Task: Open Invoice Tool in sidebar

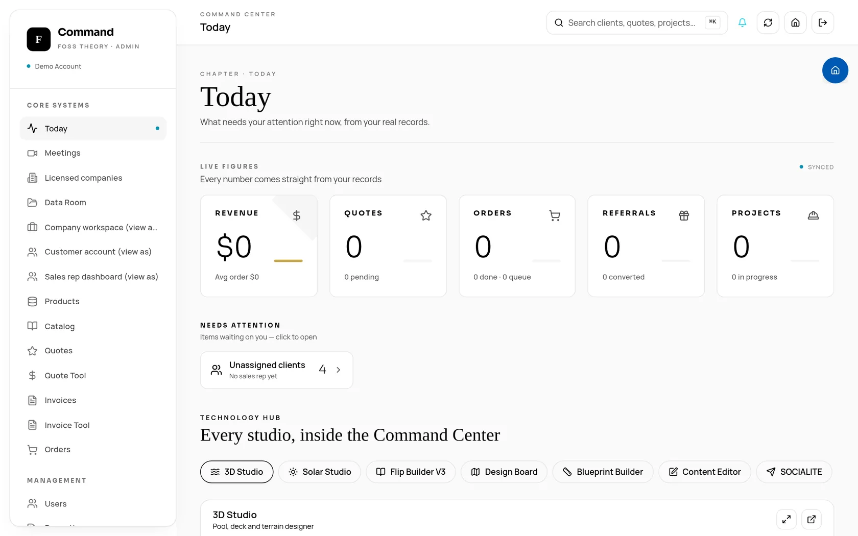Action: (93, 425)
